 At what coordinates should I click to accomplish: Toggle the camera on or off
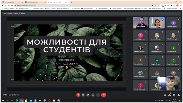(x=83, y=95)
